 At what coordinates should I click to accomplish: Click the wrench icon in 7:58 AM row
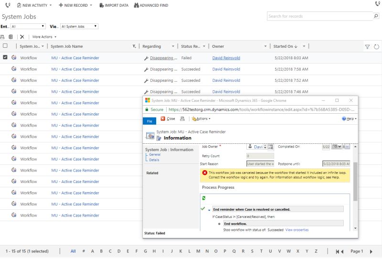coord(146,69)
